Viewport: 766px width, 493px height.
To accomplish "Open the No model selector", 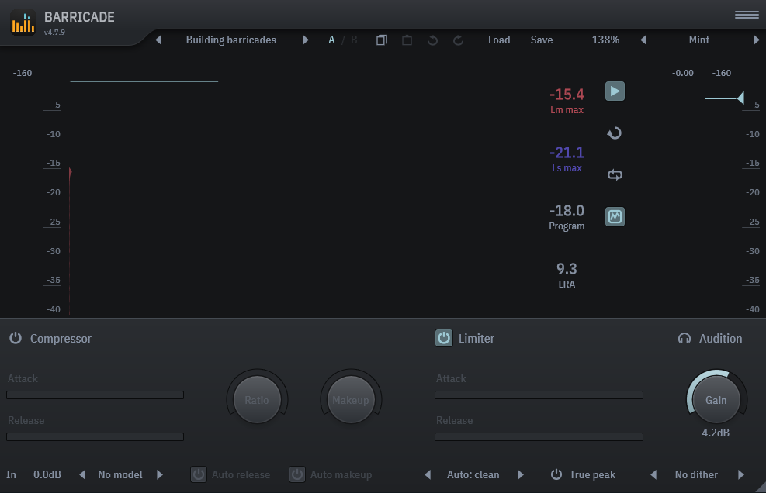I will point(120,474).
